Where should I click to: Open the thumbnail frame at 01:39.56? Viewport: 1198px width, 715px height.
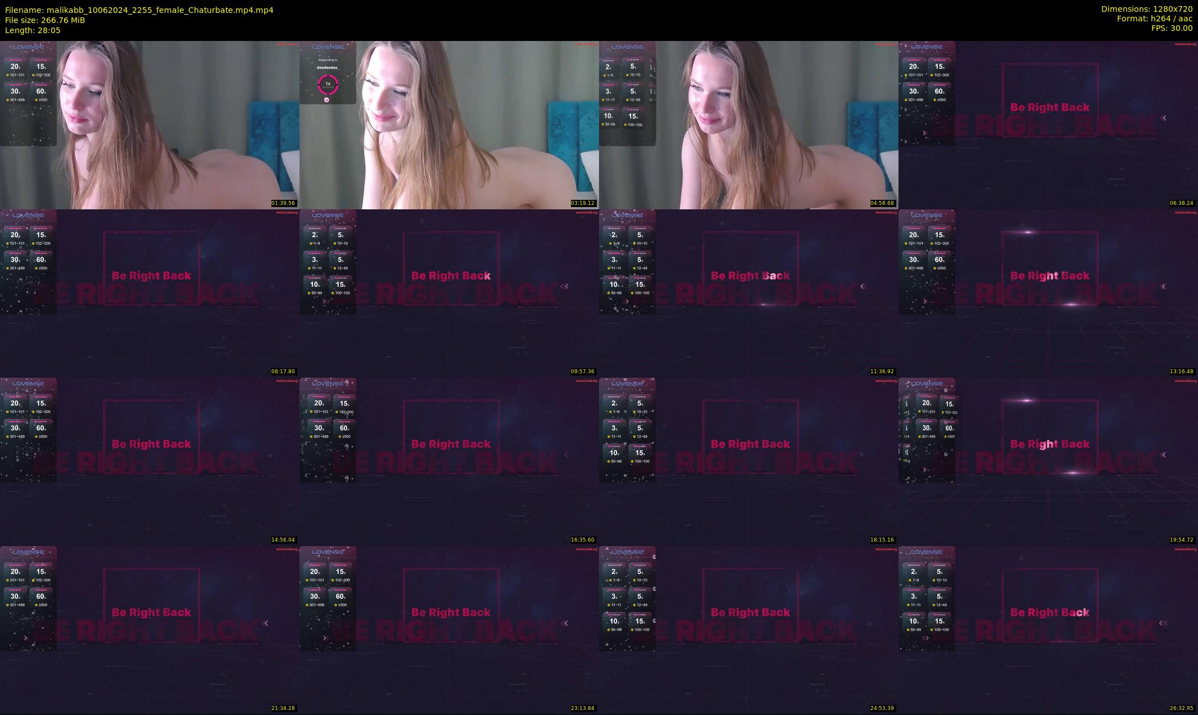click(x=149, y=125)
